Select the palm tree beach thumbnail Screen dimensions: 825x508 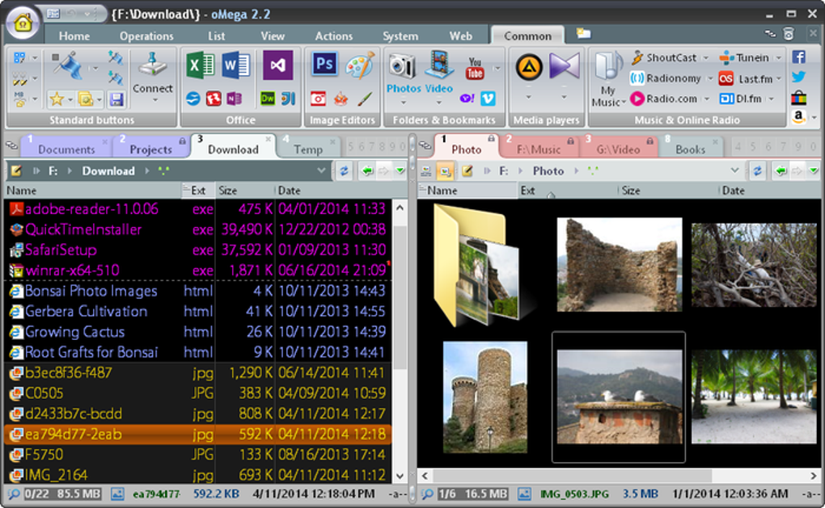pyautogui.click(x=755, y=397)
